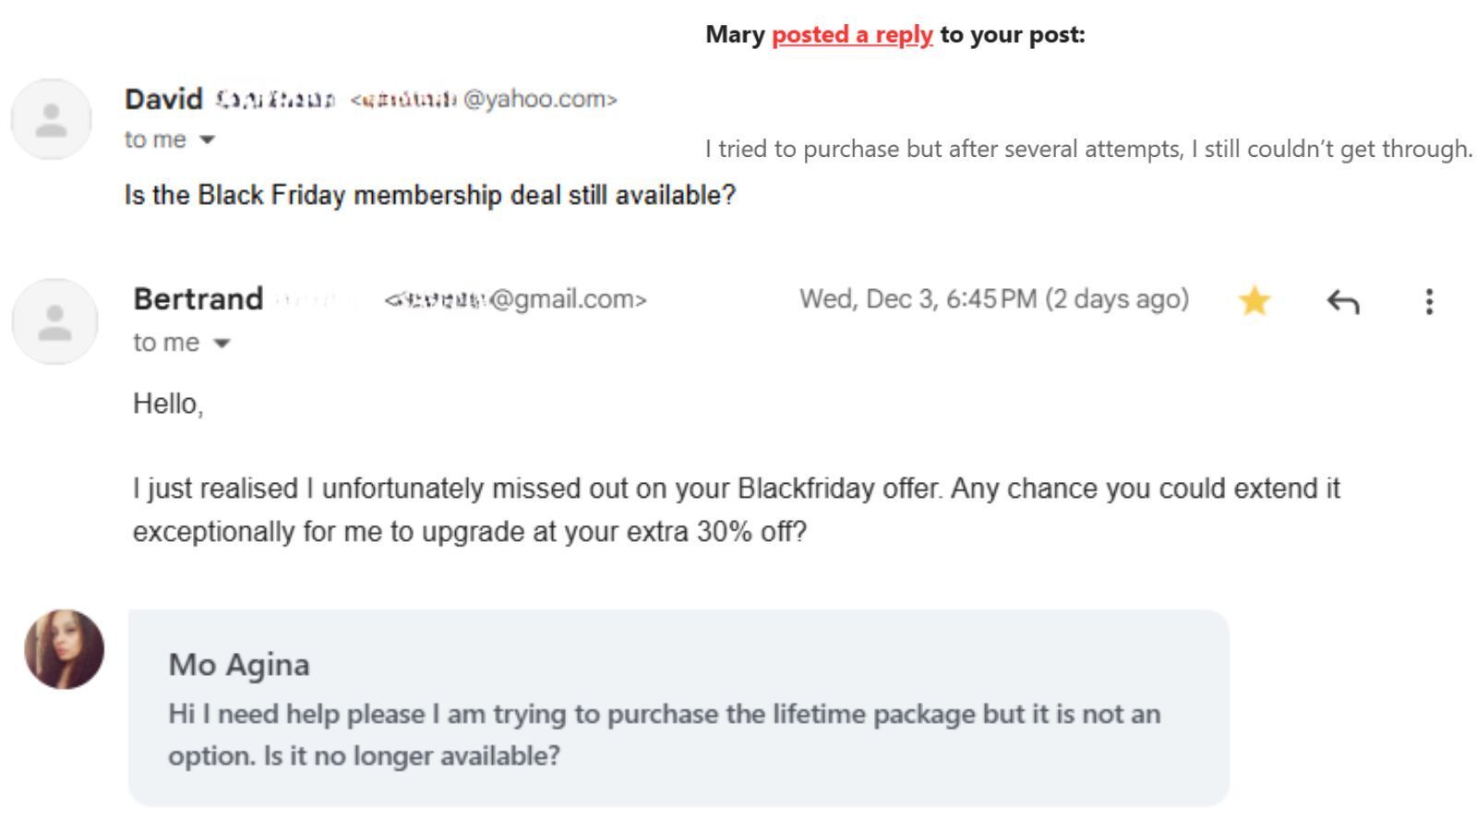Viewport: 1477px width, 831px height.
Task: Click the Mo Agina commenter name
Action: [238, 665]
